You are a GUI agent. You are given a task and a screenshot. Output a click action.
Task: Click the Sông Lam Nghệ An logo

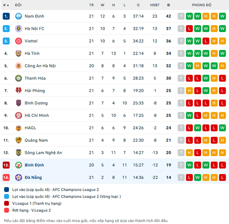click(x=18, y=153)
